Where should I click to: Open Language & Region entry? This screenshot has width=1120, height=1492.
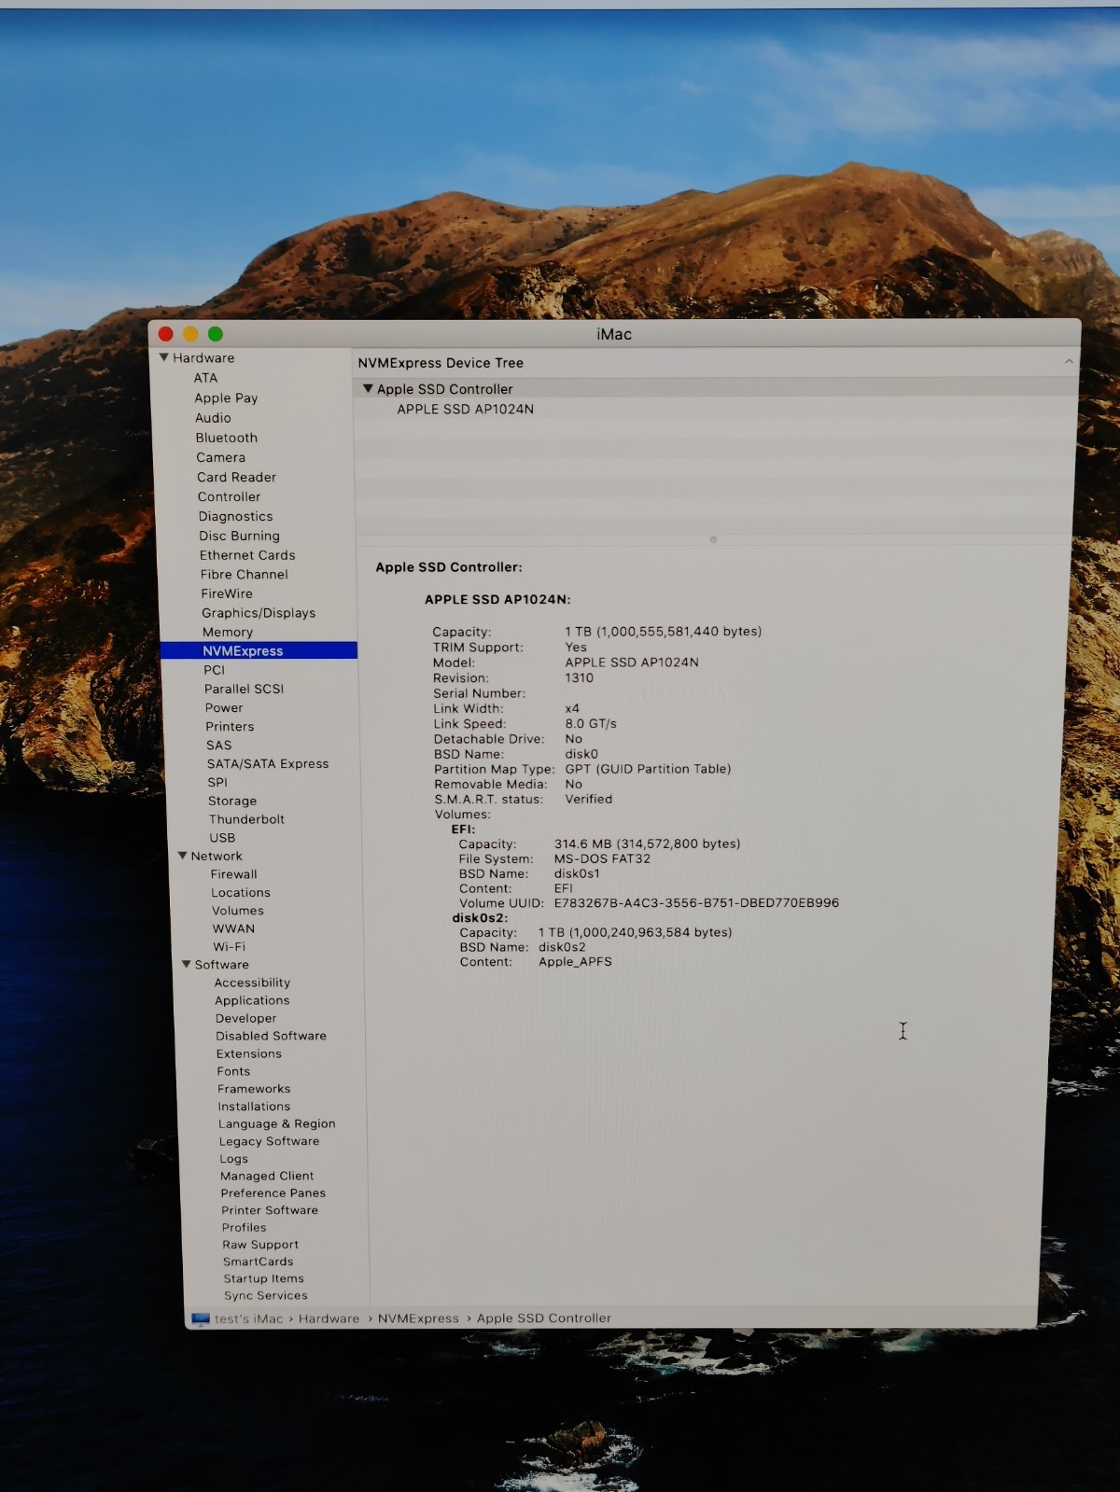276,1123
